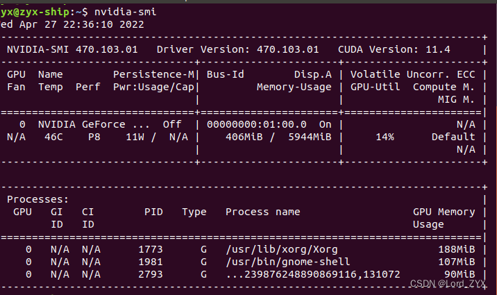This screenshot has height=295, width=497.
Task: Click the 'GPU Memory' column header
Action: pos(444,212)
